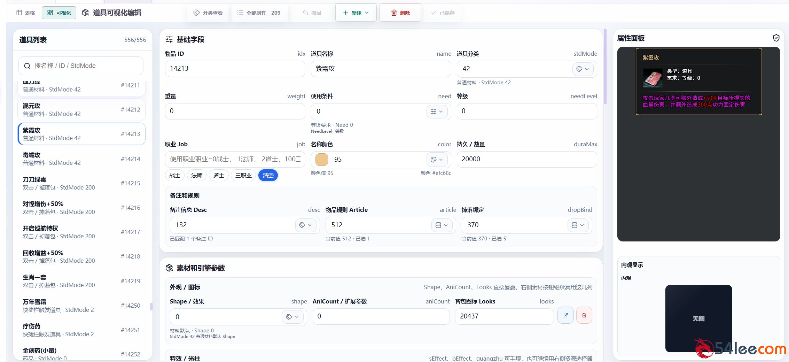The image size is (789, 362).
Task: Switch to the 可视化 visual view tab
Action: click(x=59, y=13)
